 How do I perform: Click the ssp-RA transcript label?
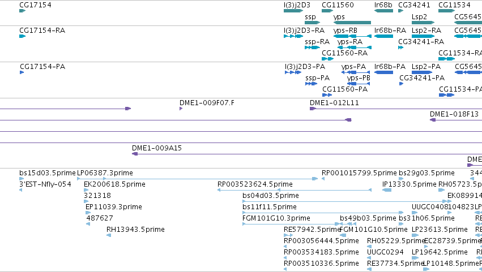[x=317, y=42]
